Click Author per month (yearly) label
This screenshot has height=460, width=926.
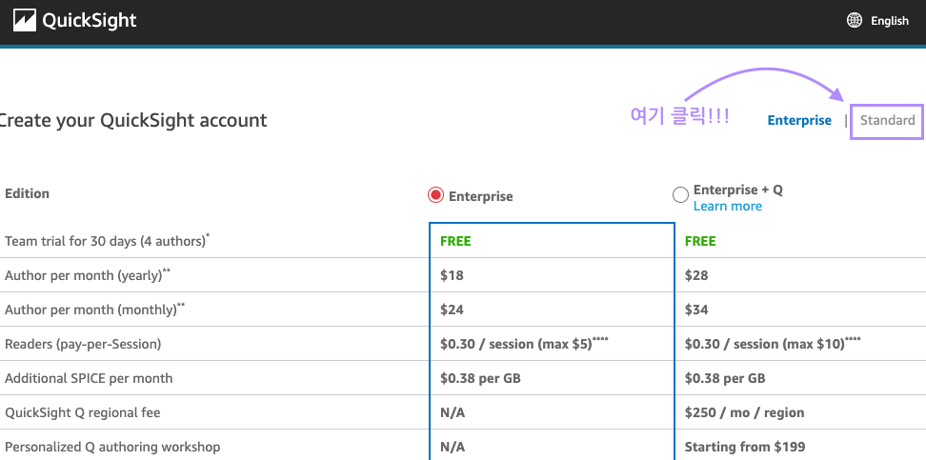click(x=88, y=275)
